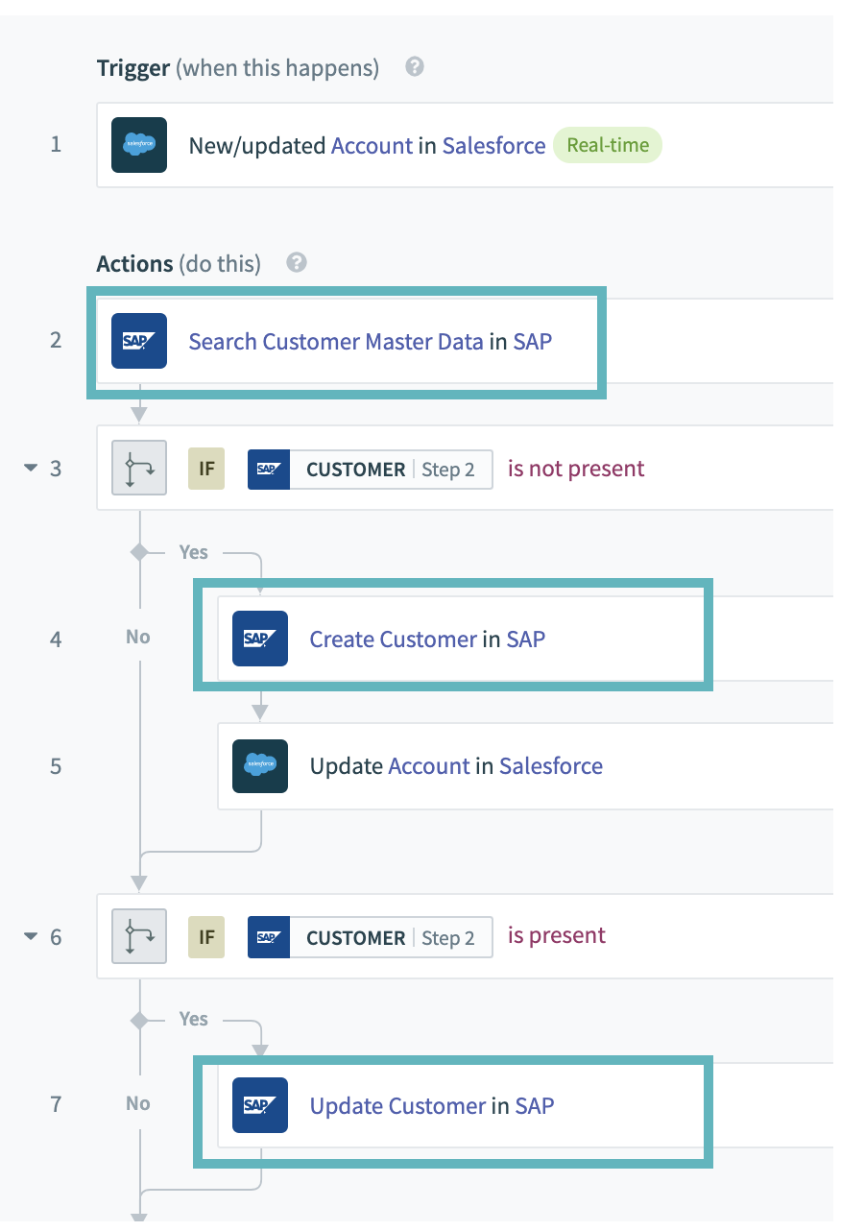Screen dimensions: 841x1231
Task: Open the Update Customer link in step 7
Action: pyautogui.click(x=397, y=1105)
